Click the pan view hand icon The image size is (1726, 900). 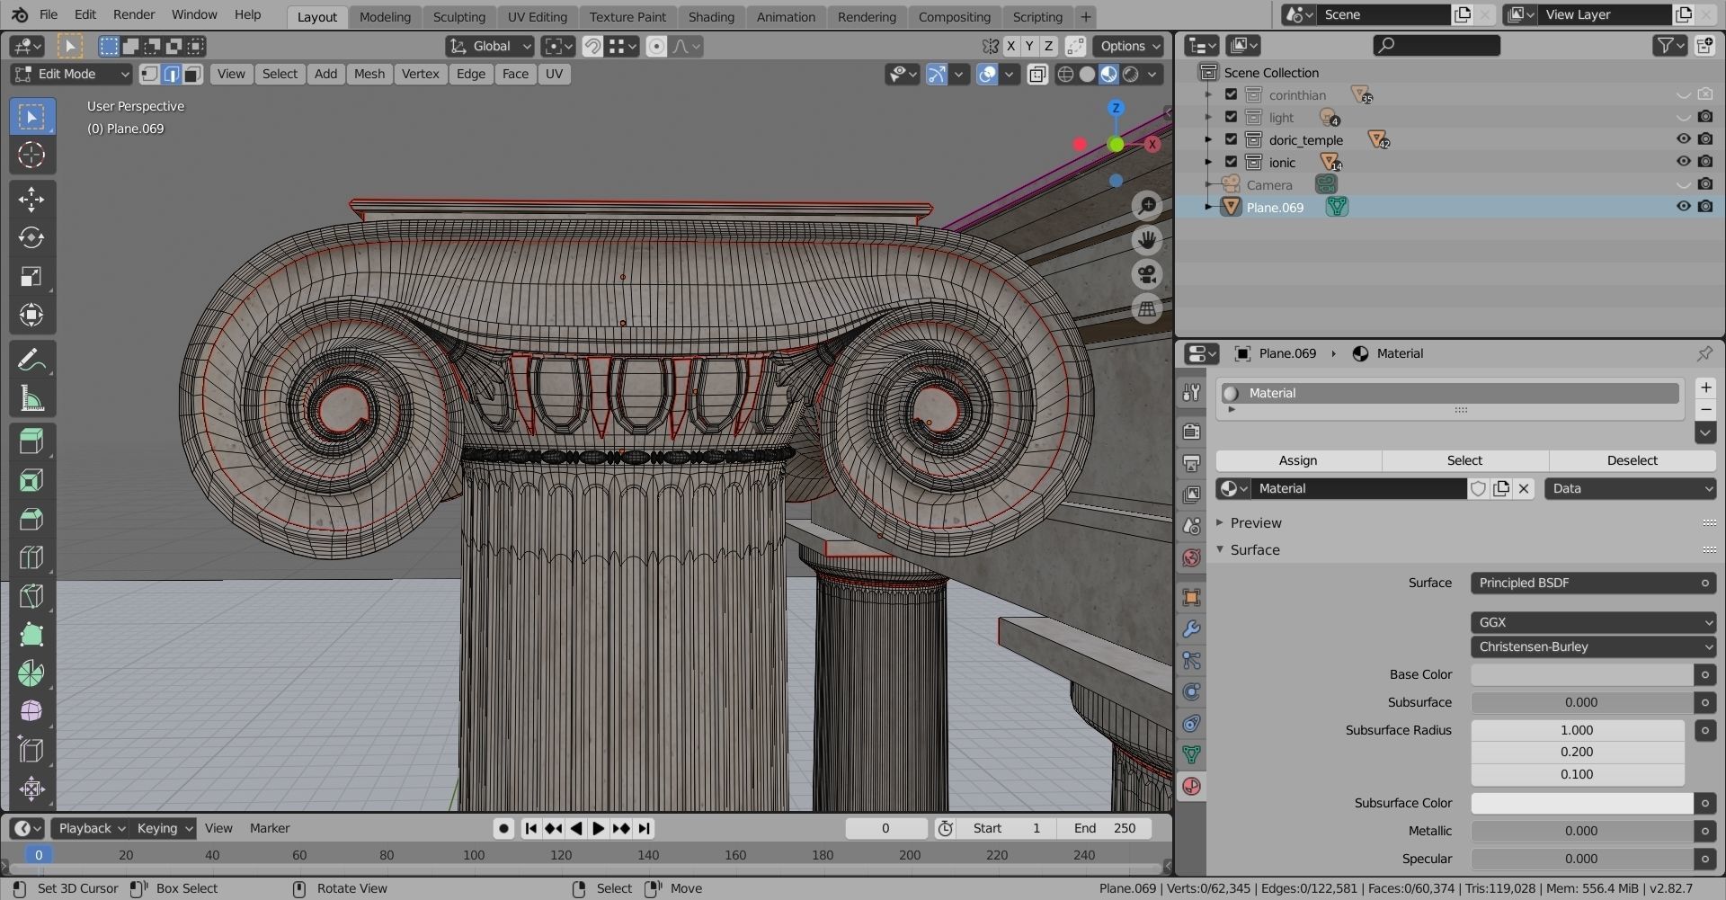pyautogui.click(x=1147, y=240)
